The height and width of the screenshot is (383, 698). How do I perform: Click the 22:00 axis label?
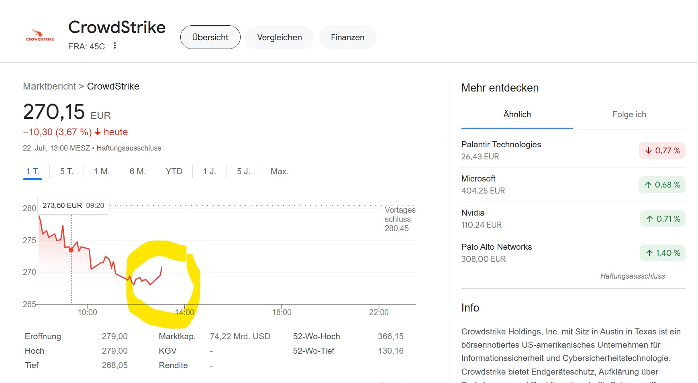pos(379,312)
